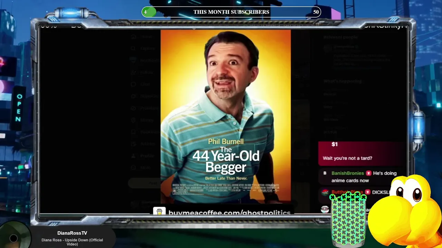Screen dimensions: 442x248
Task: Click the subscriber goal number '50'
Action: (316, 12)
